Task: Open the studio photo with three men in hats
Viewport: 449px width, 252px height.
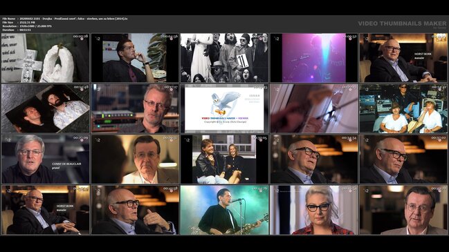Action: click(x=403, y=108)
